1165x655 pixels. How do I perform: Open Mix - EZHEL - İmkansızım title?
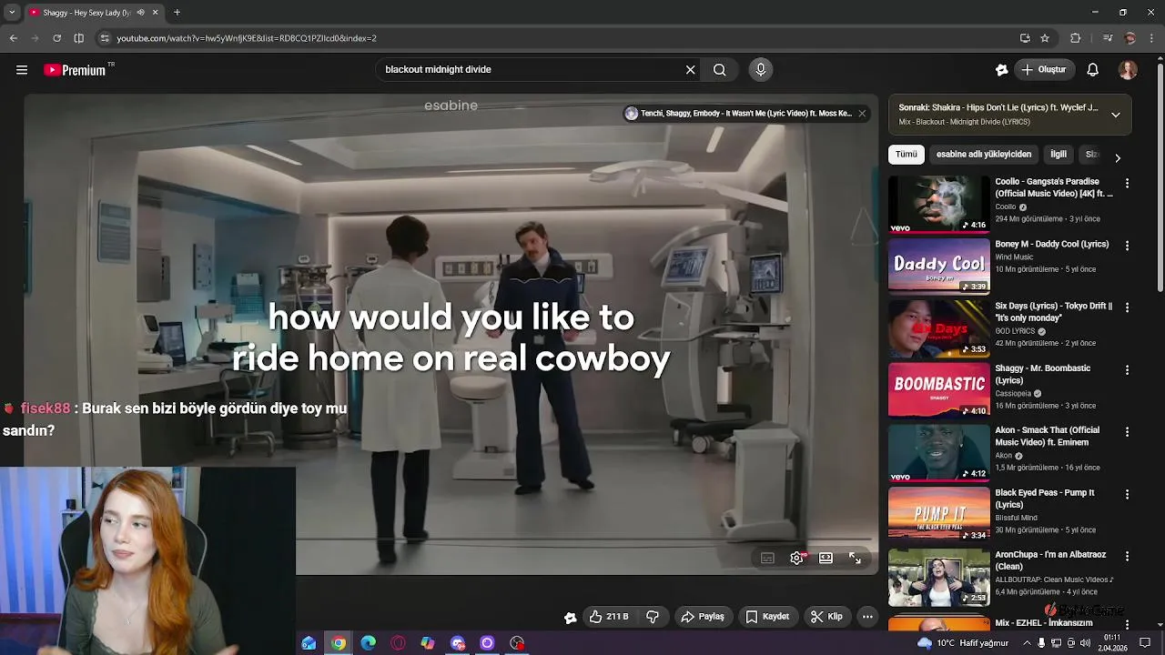pos(1044,623)
